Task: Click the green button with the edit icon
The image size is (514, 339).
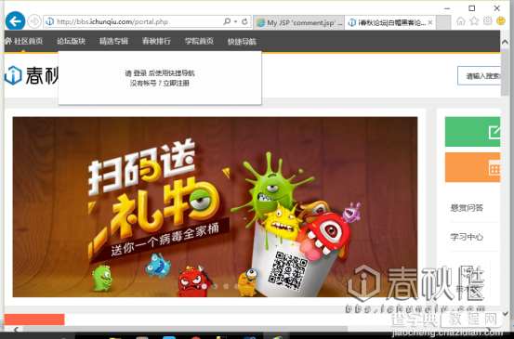Action: (x=472, y=132)
